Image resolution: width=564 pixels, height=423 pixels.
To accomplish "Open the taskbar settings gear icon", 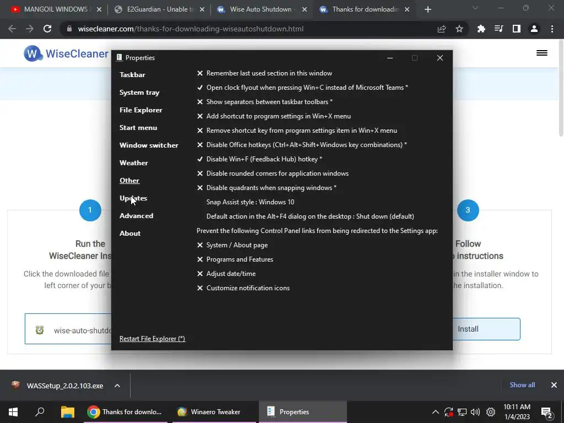I will pos(491,412).
